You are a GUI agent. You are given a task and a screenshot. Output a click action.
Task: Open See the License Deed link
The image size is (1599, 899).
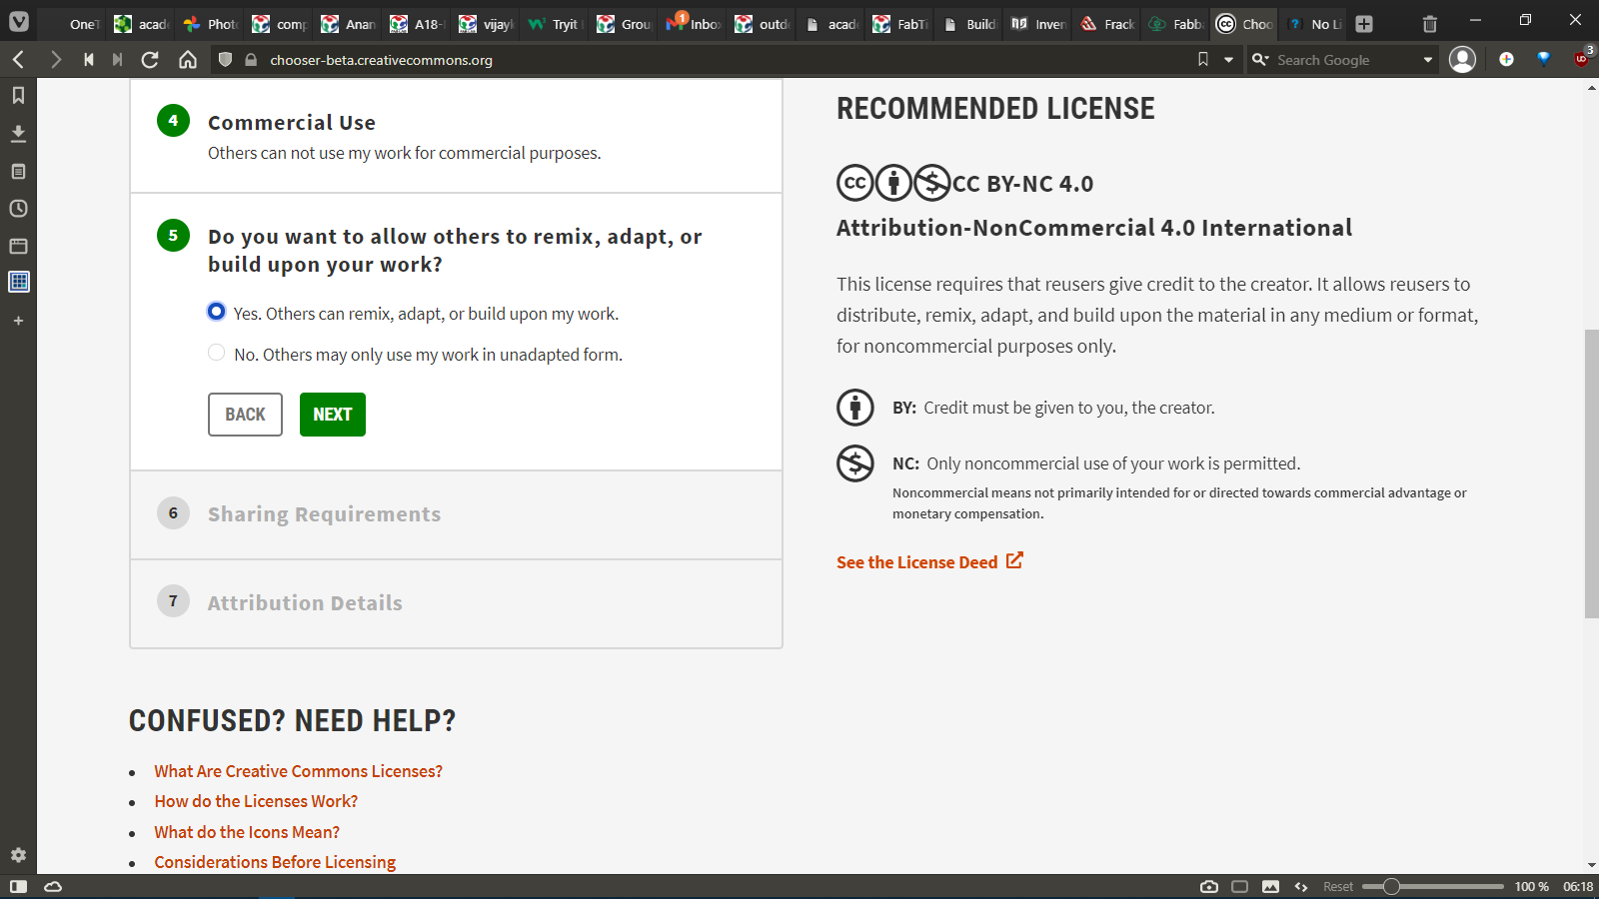click(x=929, y=561)
